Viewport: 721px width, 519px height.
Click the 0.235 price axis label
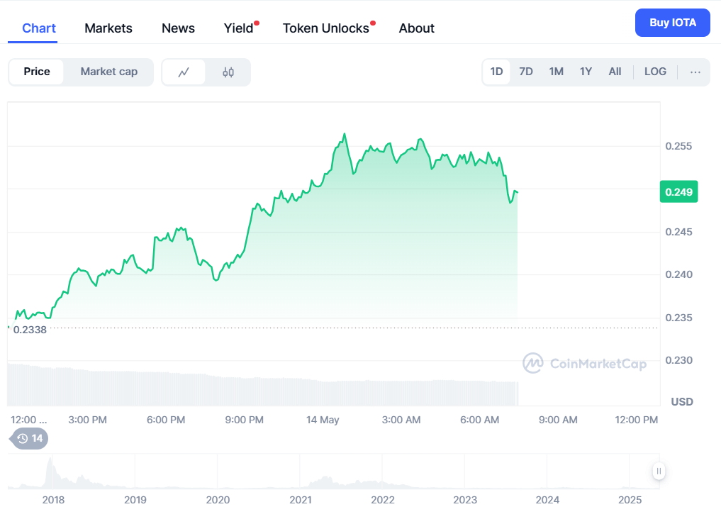coord(678,318)
